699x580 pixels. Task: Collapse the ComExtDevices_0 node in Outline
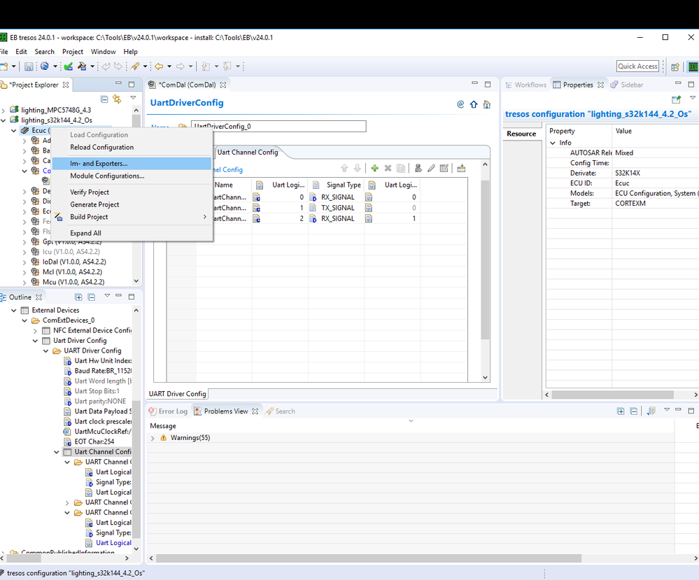point(25,320)
